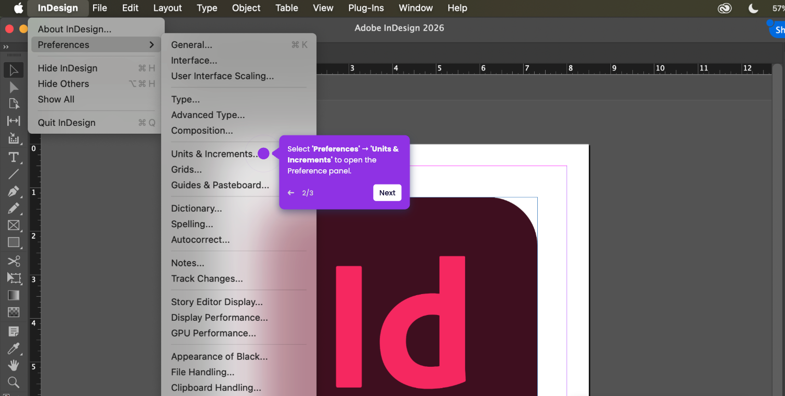Open the Edit menu
The image size is (785, 396).
tap(130, 8)
